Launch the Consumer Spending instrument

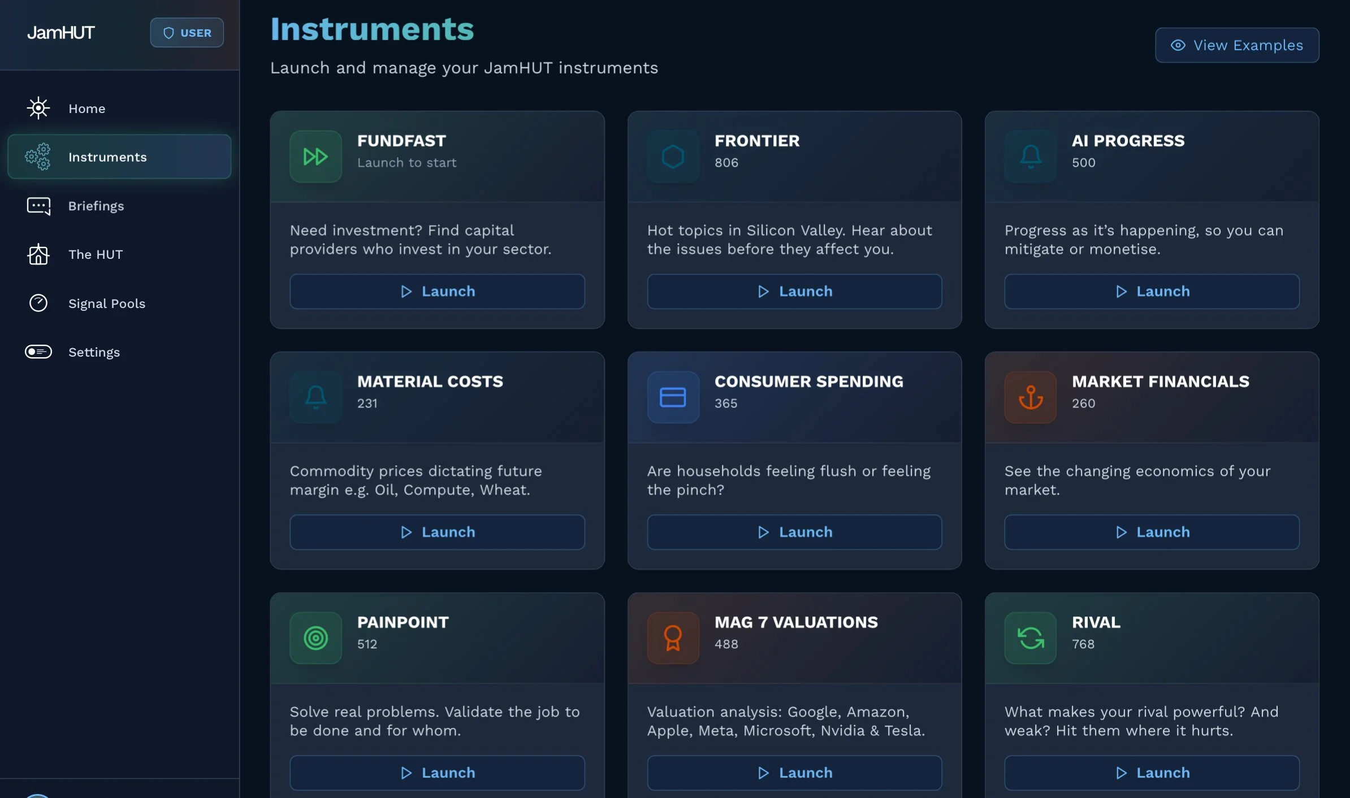point(794,532)
